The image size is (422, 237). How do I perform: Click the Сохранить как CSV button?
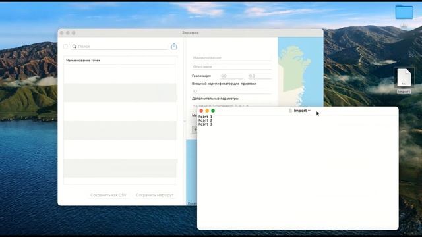(108, 195)
